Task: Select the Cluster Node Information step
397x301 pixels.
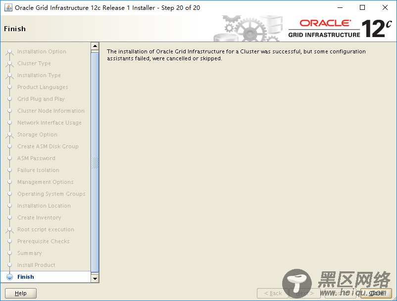Action: [51, 111]
